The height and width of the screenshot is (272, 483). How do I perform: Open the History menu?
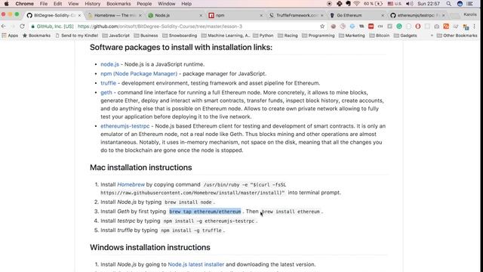click(x=92, y=4)
